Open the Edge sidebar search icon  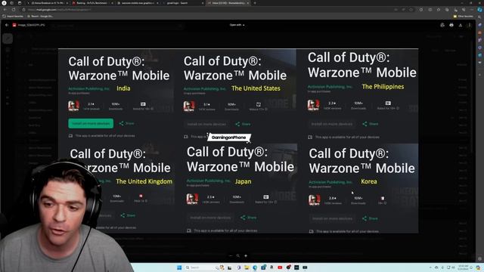[x=479, y=17]
